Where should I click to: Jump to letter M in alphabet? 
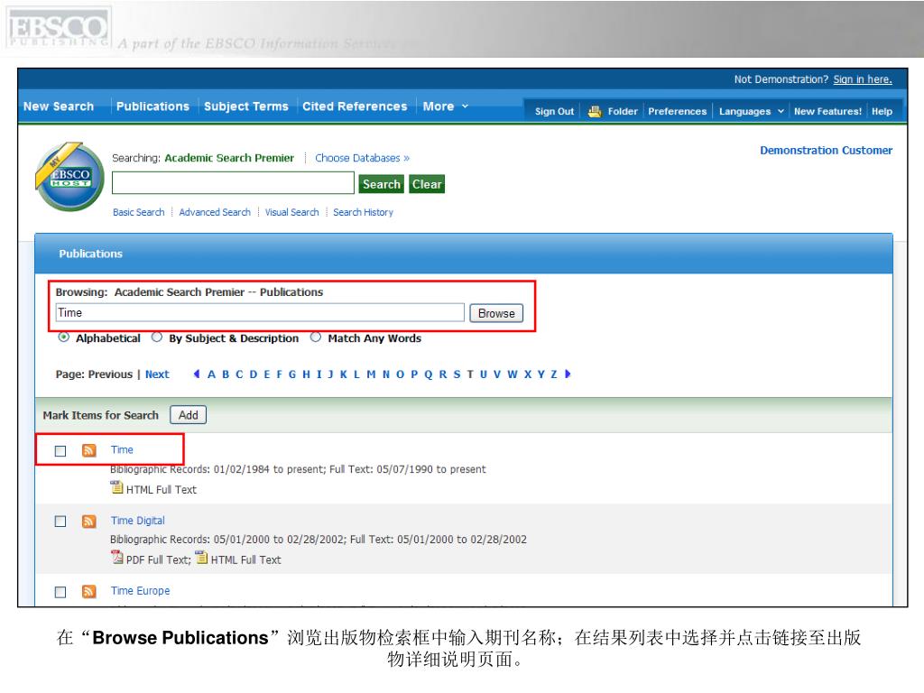[x=371, y=374]
